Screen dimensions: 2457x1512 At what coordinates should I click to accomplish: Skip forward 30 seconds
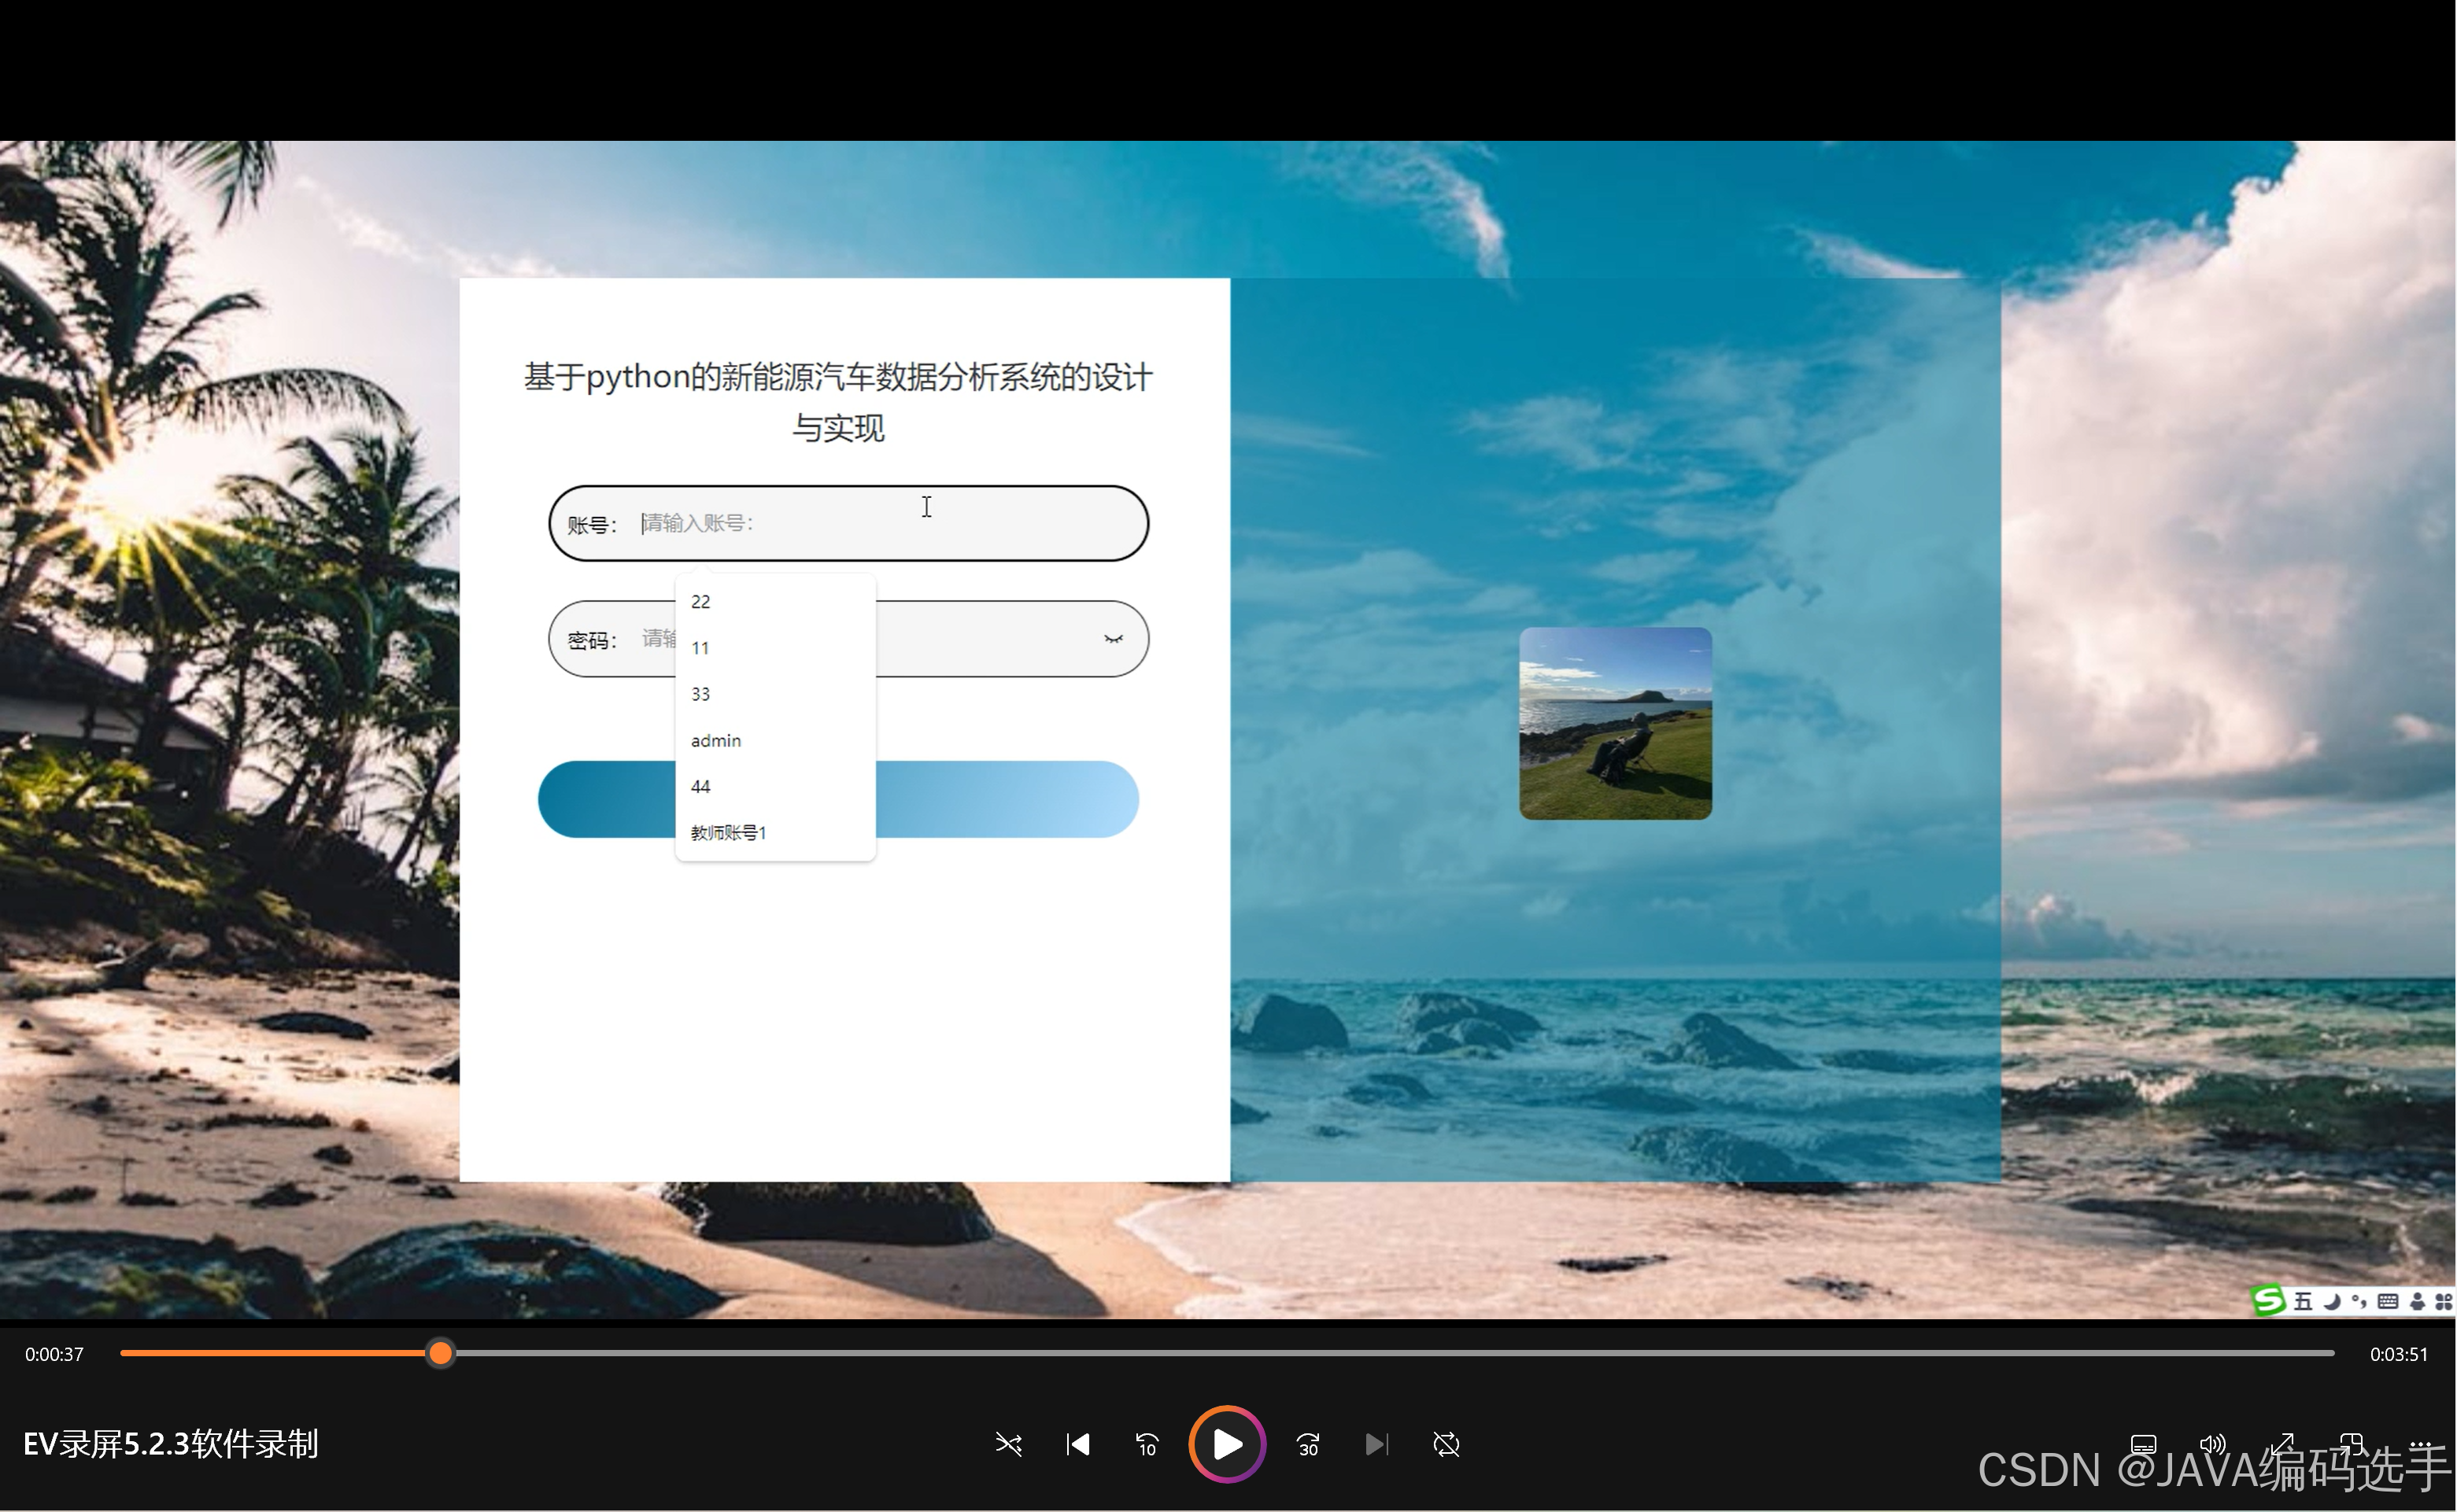point(1307,1444)
